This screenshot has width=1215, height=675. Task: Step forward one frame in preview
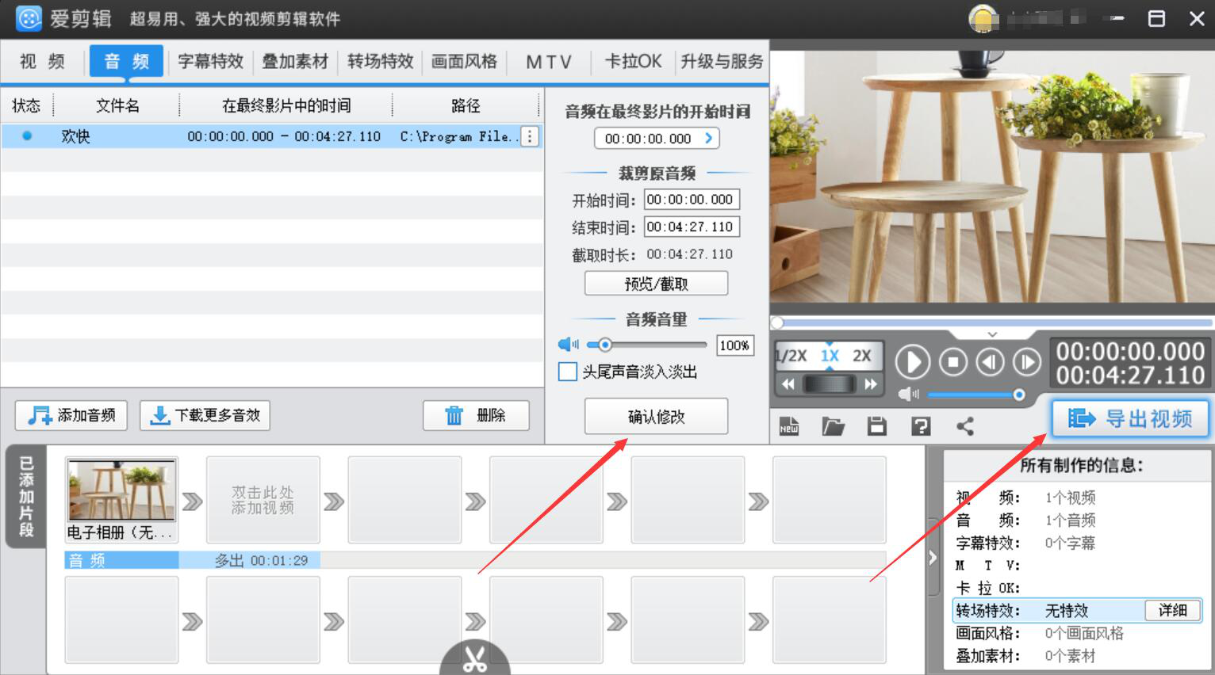click(1027, 362)
